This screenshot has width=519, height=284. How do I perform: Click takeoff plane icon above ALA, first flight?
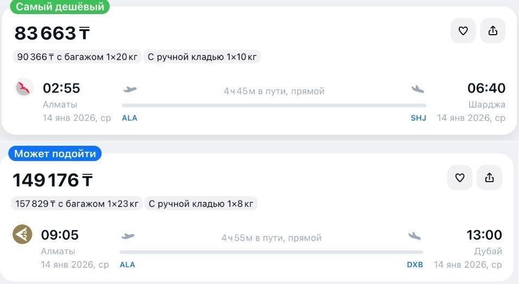[130, 89]
